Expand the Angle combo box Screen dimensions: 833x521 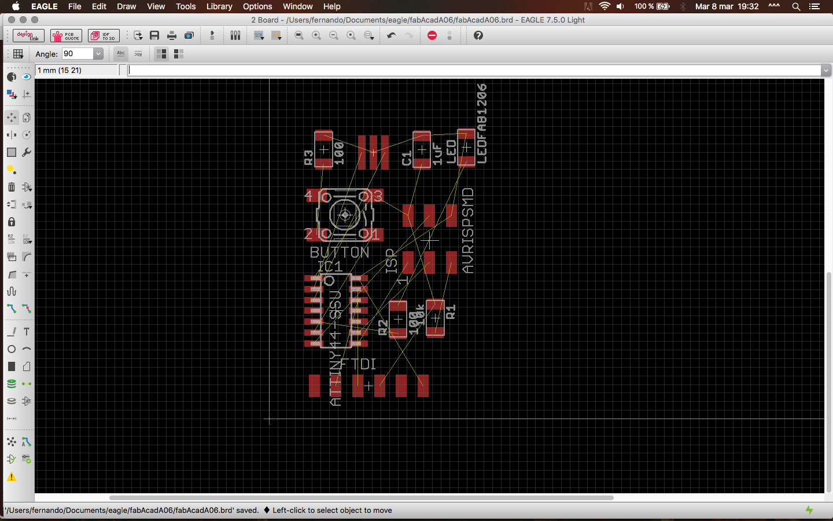(98, 54)
